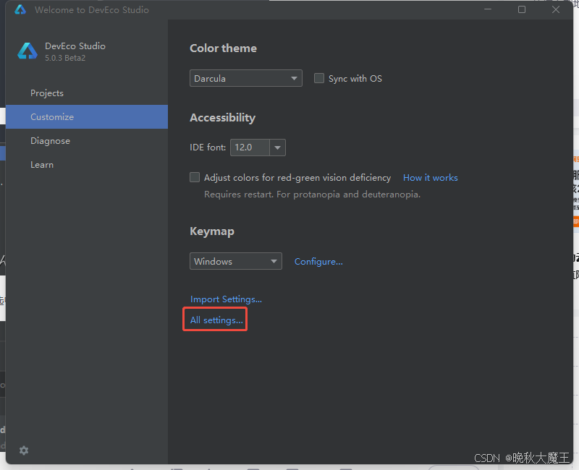The width and height of the screenshot is (579, 470).
Task: Click the IDE font size text field
Action: tap(249, 148)
